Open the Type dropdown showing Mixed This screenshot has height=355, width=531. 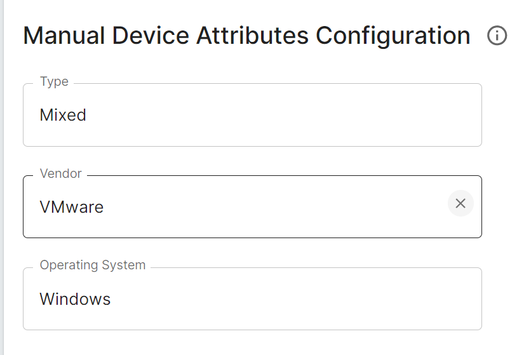tap(252, 115)
